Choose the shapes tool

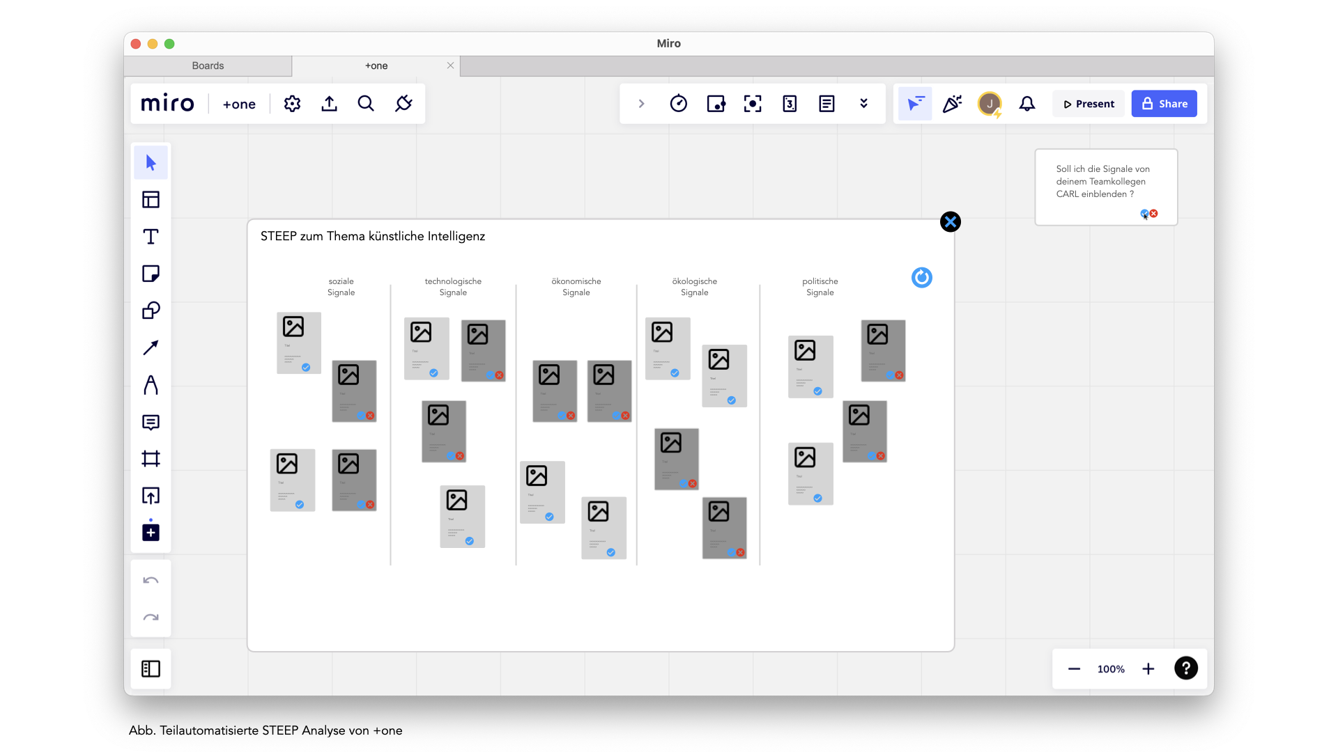151,311
